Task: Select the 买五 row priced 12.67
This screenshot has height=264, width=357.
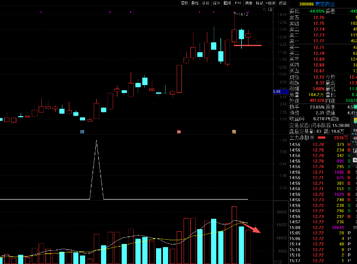Action: tap(323, 71)
